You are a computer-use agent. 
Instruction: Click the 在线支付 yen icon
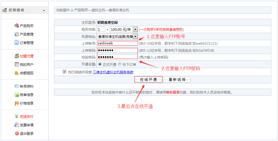(x=17, y=116)
